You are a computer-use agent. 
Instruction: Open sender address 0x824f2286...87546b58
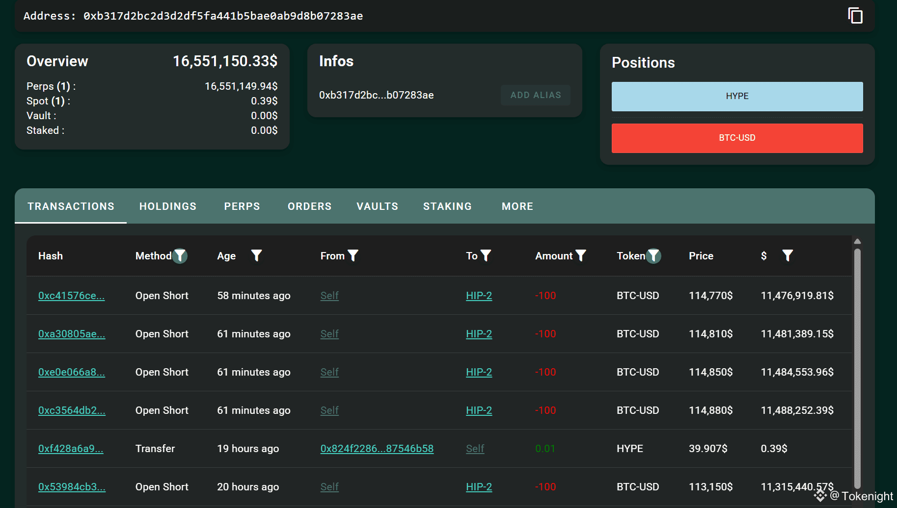tap(377, 449)
